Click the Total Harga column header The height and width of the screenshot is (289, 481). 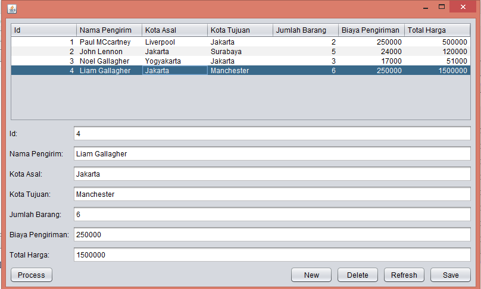(x=437, y=30)
